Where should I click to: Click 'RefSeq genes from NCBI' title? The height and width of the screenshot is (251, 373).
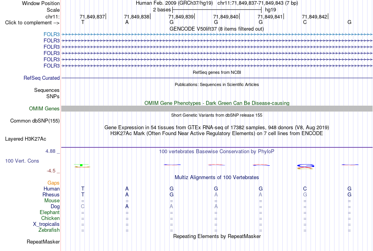217,72
